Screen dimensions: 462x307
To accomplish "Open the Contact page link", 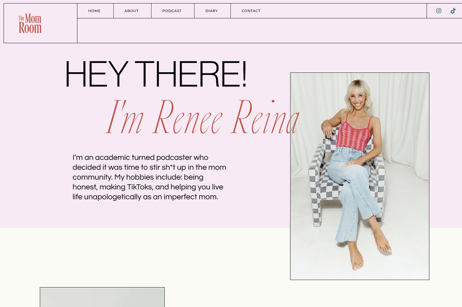I will point(251,11).
